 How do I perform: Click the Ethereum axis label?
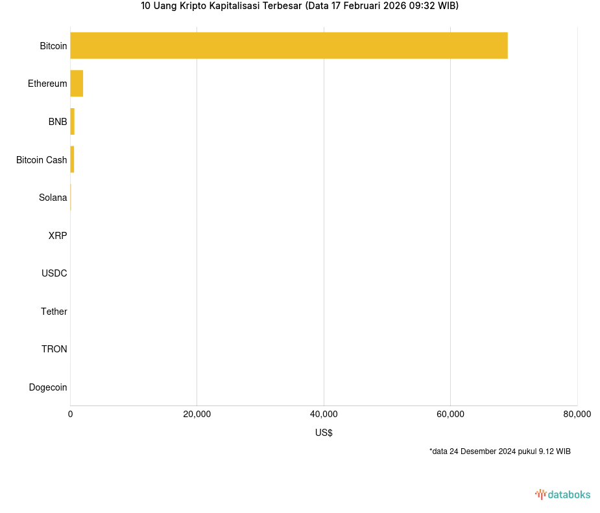(47, 84)
